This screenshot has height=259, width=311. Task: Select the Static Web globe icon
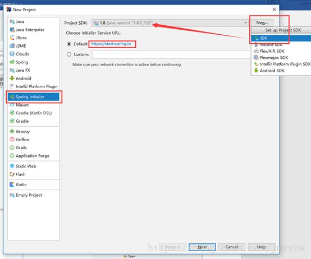point(12,166)
